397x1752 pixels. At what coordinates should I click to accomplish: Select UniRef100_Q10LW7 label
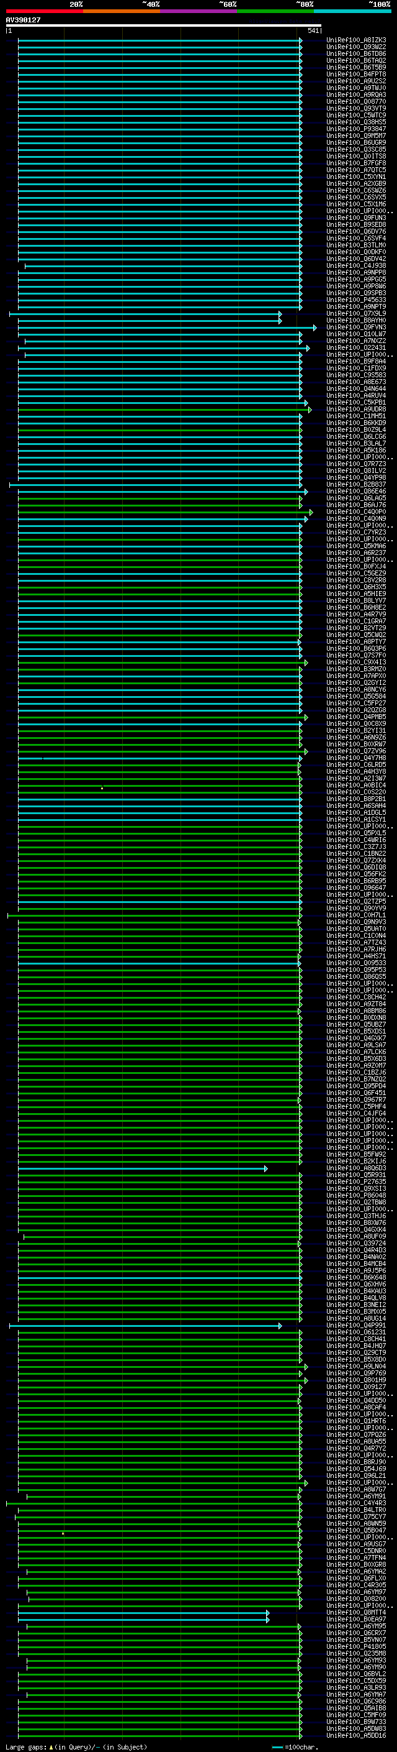(356, 334)
